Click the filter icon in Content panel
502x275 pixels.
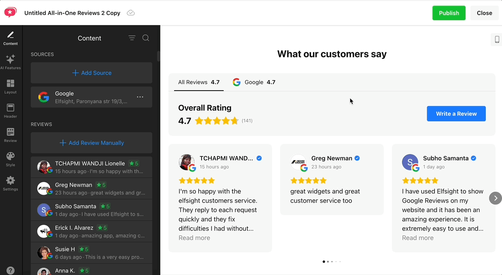pyautogui.click(x=132, y=38)
